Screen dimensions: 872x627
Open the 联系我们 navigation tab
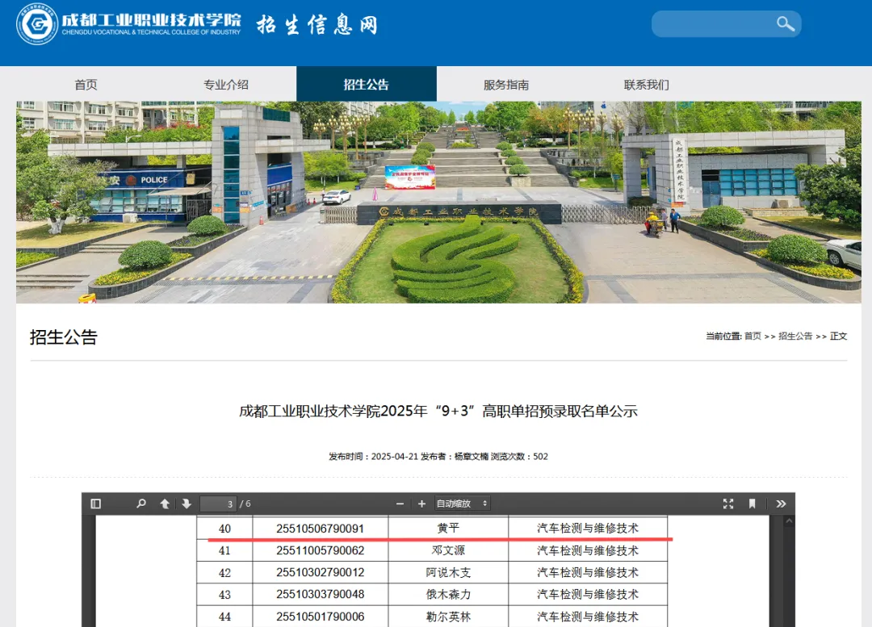[x=647, y=85]
